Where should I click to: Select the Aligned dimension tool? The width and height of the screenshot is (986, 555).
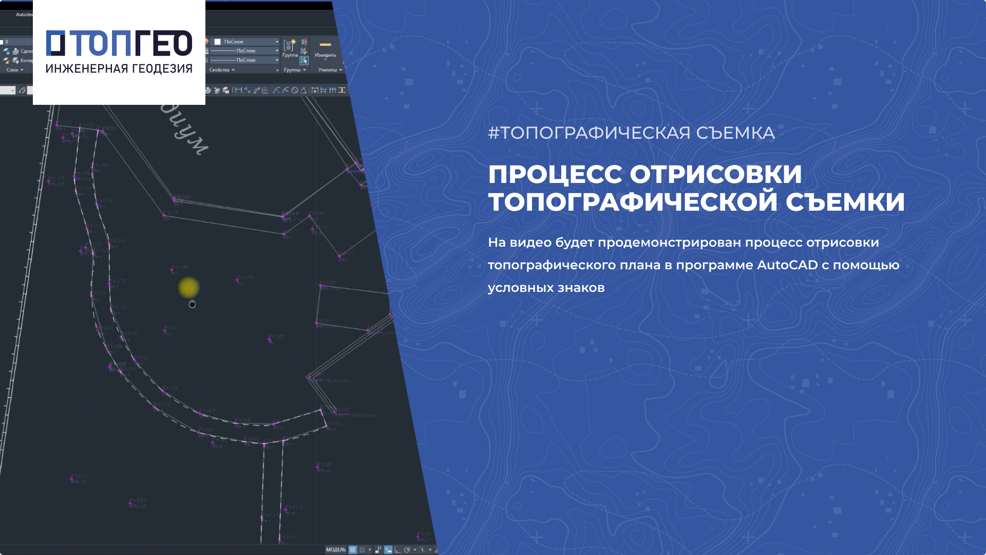248,90
